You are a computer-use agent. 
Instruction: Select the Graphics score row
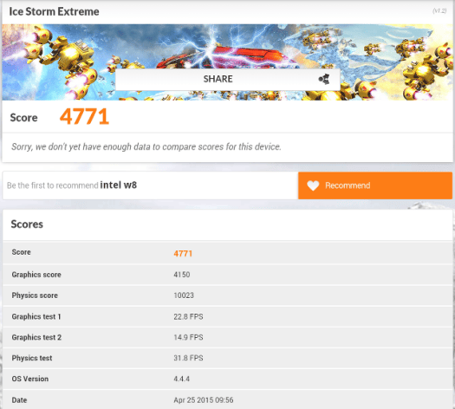tap(228, 275)
